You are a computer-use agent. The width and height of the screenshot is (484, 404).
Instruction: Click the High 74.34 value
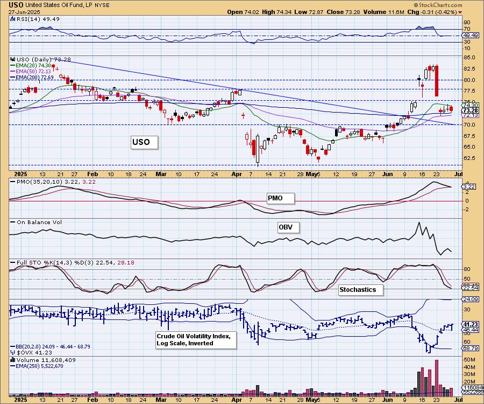click(277, 12)
